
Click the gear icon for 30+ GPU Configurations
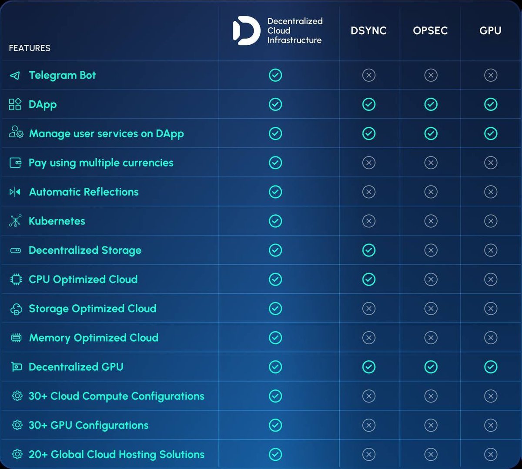click(x=17, y=425)
